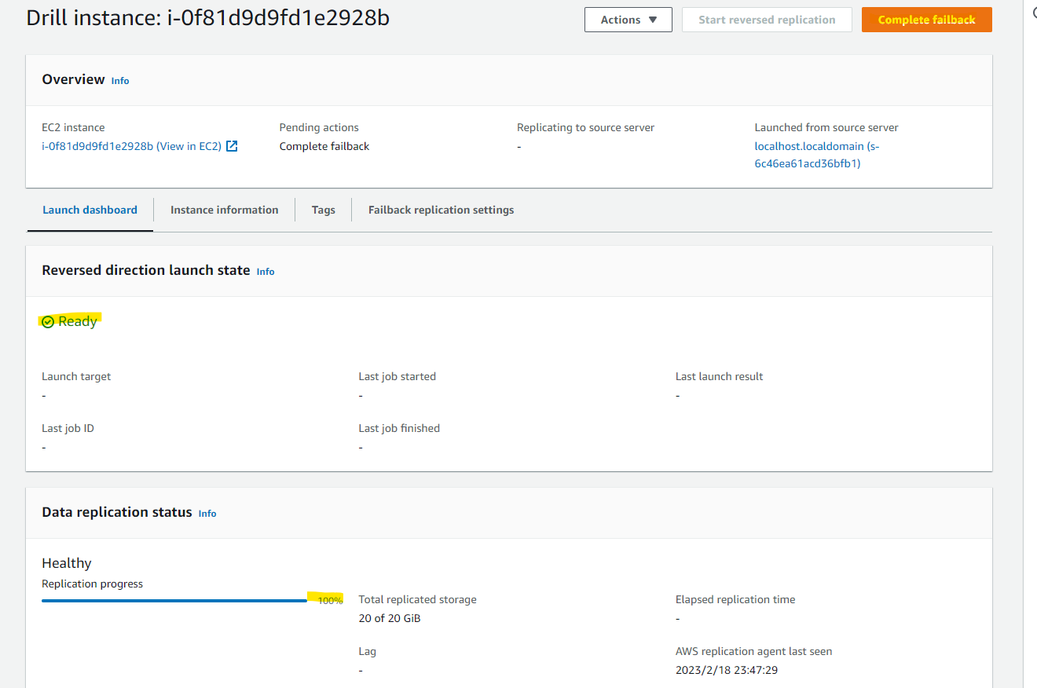Click the Elapsed replication time label
This screenshot has width=1037, height=688.
(735, 599)
